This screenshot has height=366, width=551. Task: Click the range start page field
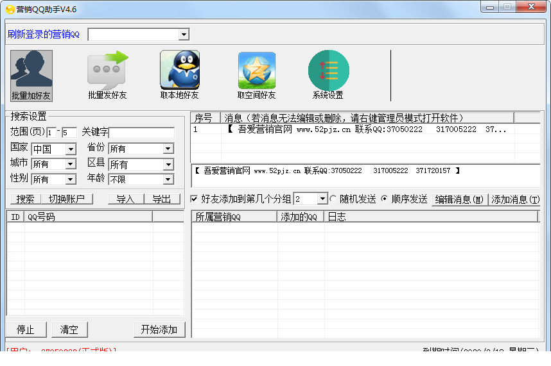click(x=51, y=133)
